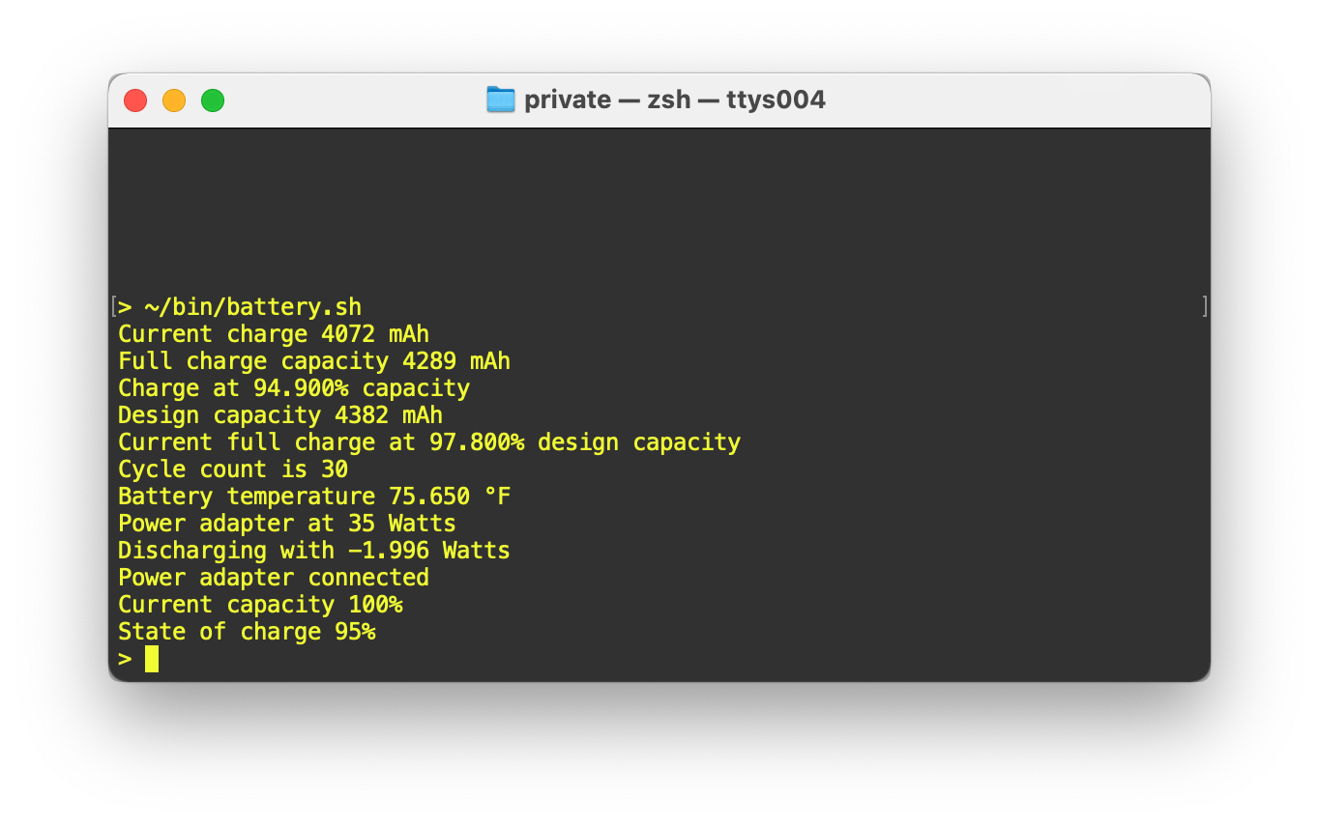This screenshot has height=825, width=1319.
Task: Click 'Battery temperature 75.650 °F' line
Action: 314,497
